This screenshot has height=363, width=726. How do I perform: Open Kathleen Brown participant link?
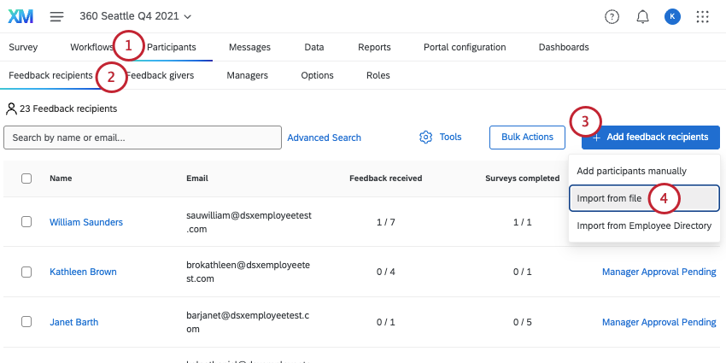pyautogui.click(x=83, y=272)
